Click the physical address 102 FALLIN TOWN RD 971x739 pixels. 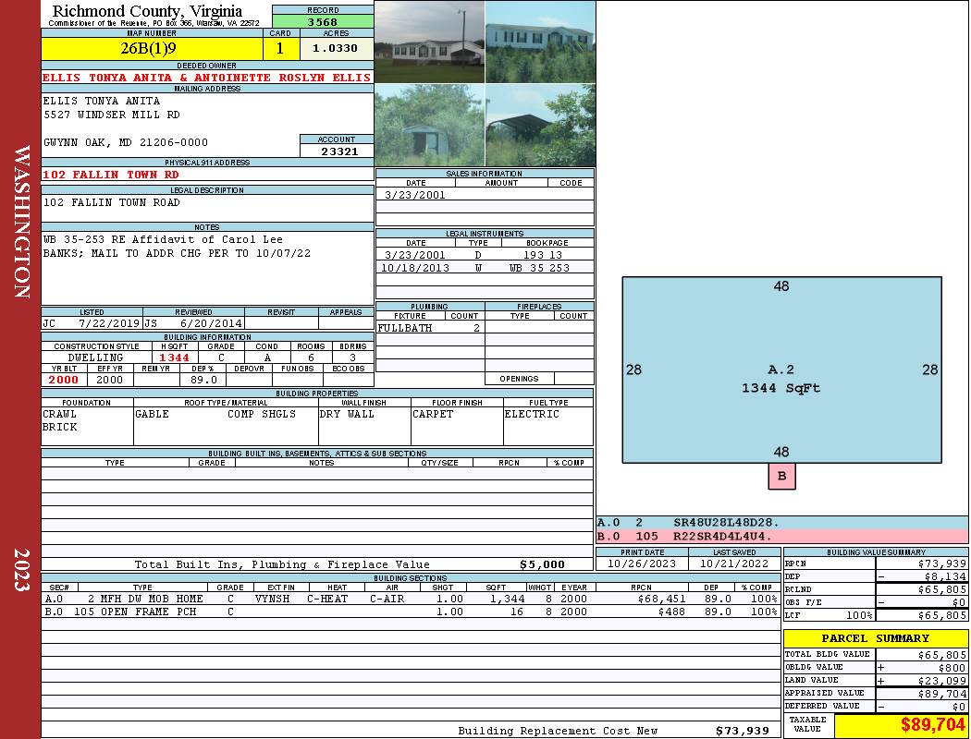click(111, 175)
